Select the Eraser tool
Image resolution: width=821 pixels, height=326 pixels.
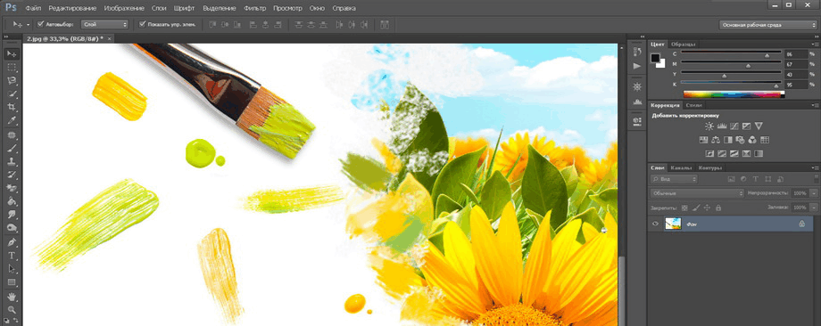(x=12, y=188)
